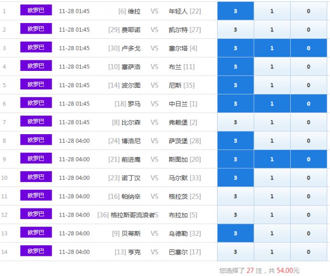Open home team 波尔图 details
The height and width of the screenshot is (276, 330).
point(131,85)
